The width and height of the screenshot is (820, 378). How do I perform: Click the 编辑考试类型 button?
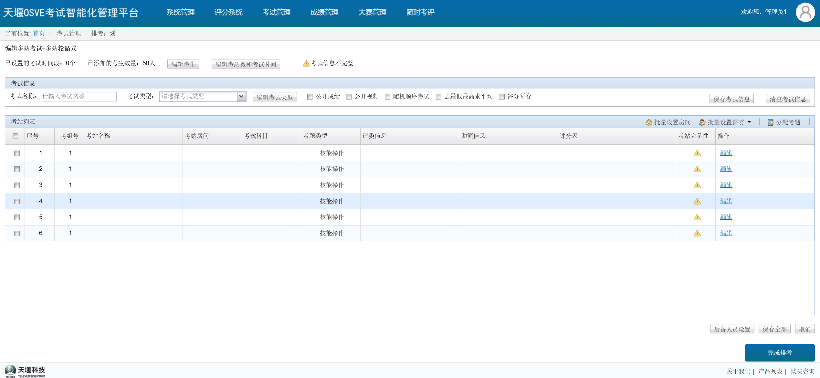click(x=275, y=97)
